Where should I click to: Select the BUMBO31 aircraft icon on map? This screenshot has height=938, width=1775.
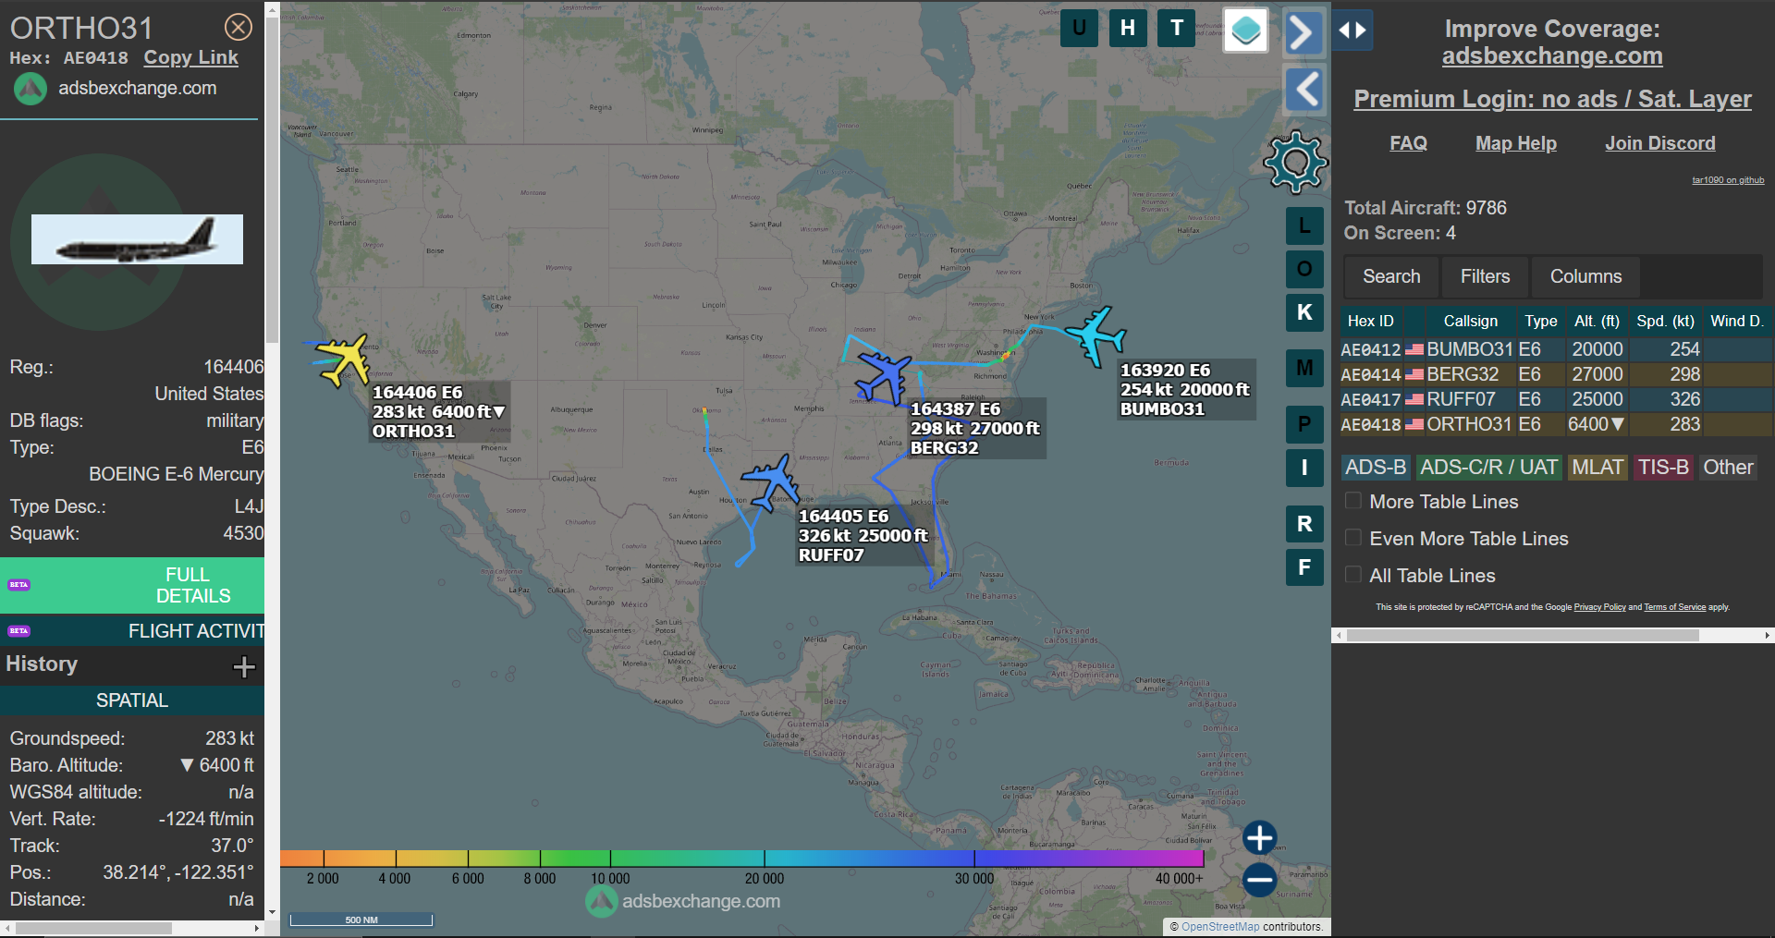(x=1095, y=335)
